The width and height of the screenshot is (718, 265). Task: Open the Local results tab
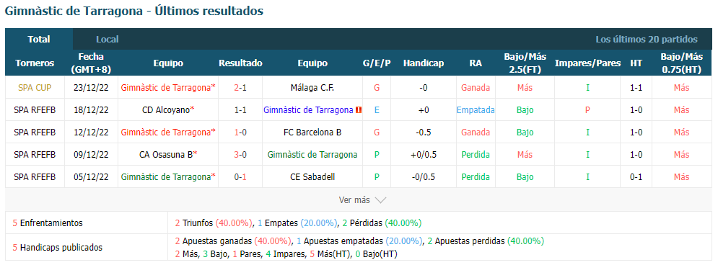[107, 40]
